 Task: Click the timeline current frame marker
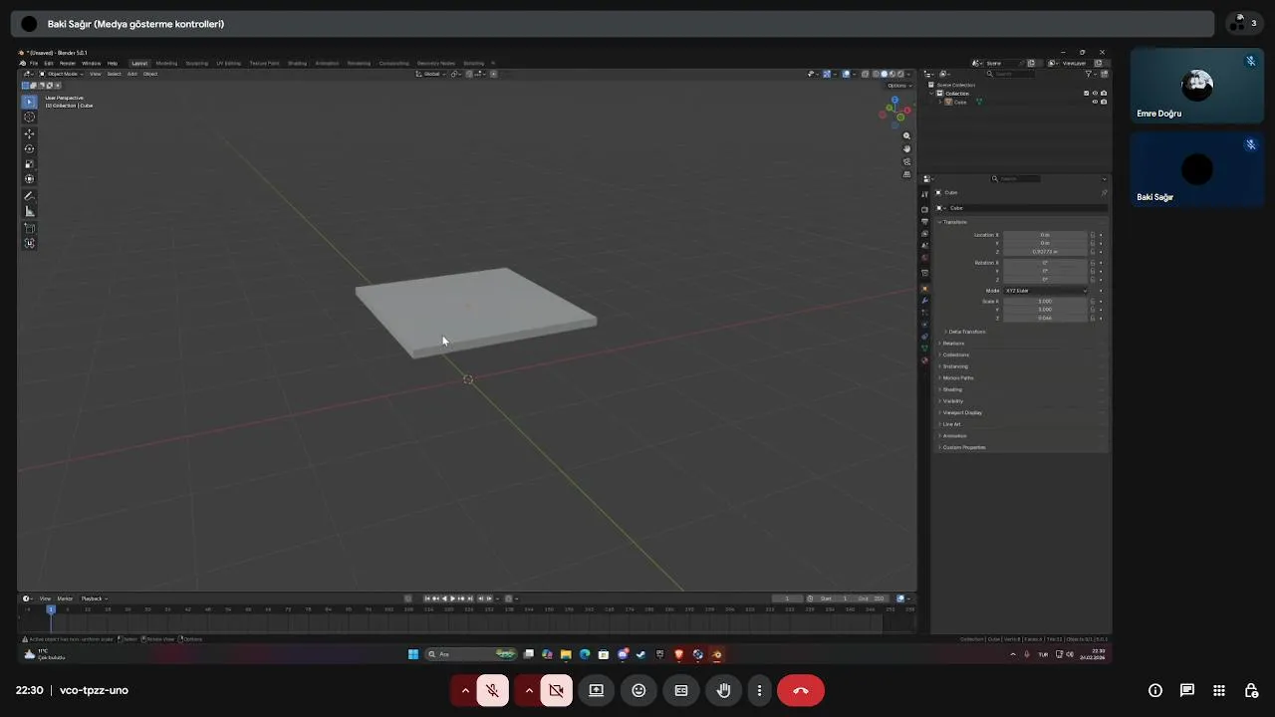click(51, 609)
